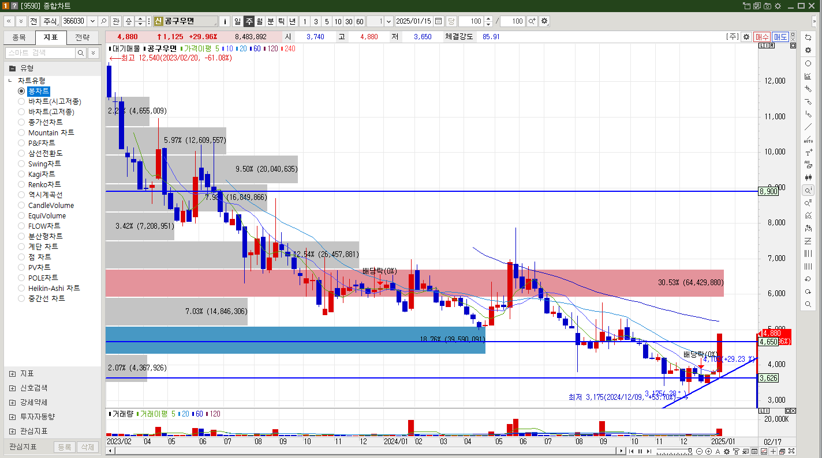Open the calendar date picker icon
This screenshot has height=458, width=822.
[x=439, y=21]
